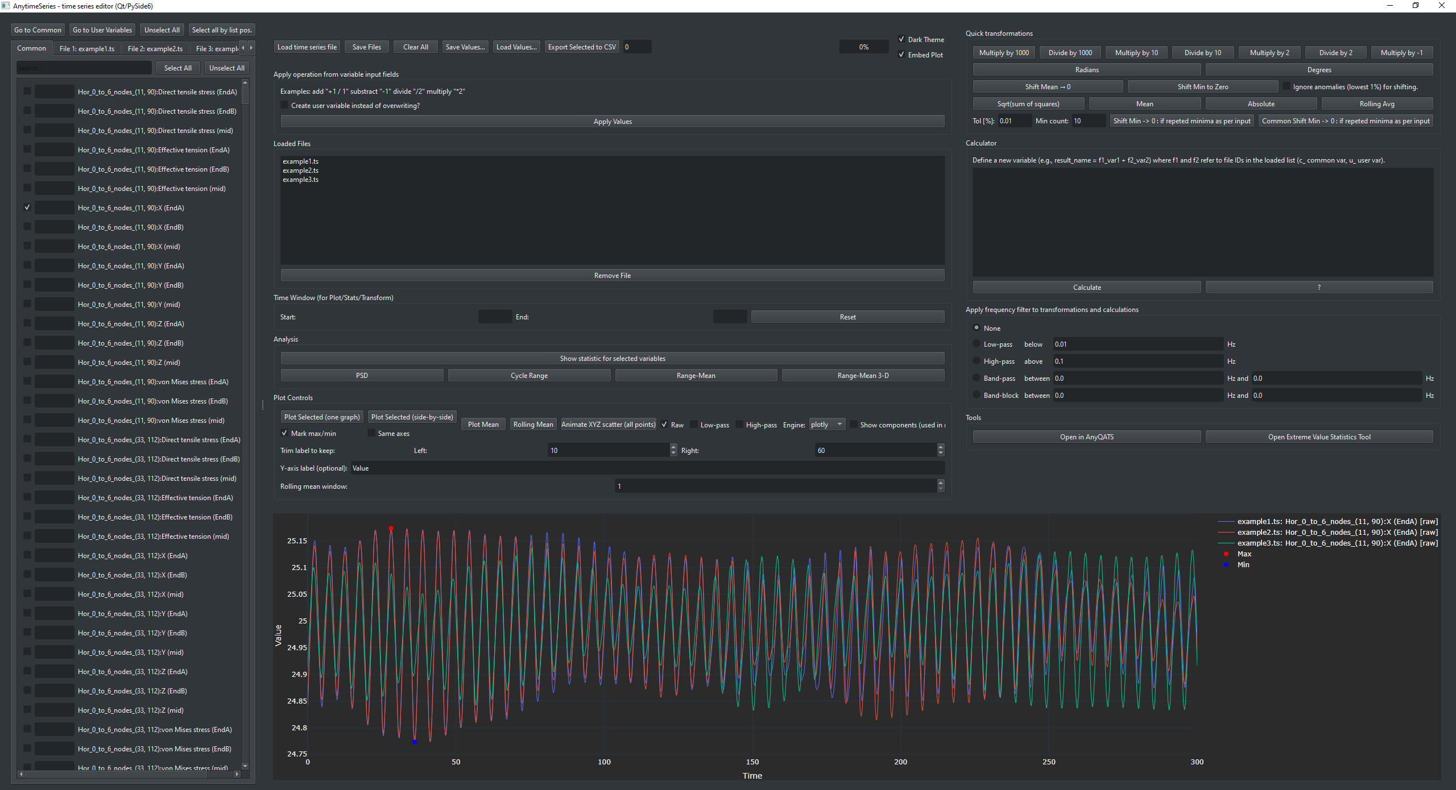Open Extreme Value Statistics Tool

click(x=1319, y=436)
